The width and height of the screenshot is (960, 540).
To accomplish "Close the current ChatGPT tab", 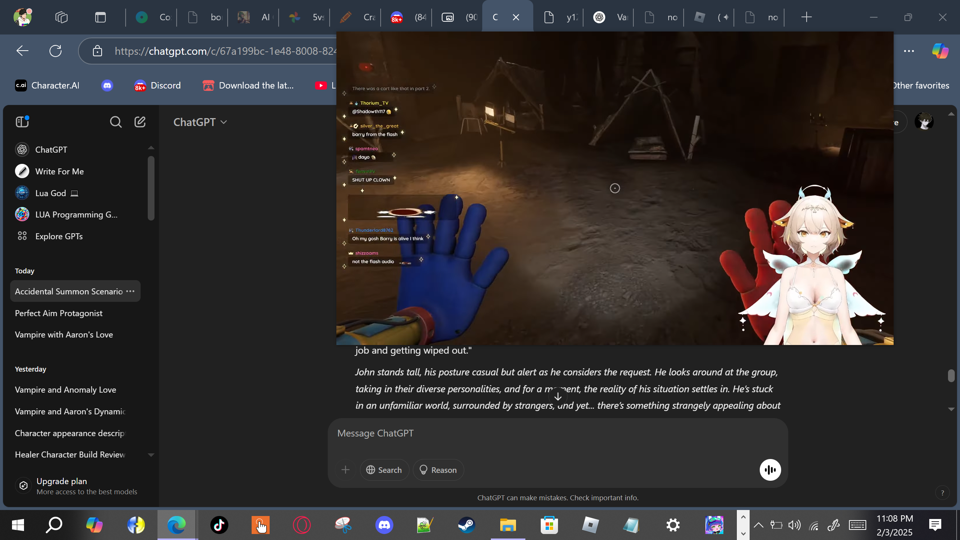I will point(516,17).
